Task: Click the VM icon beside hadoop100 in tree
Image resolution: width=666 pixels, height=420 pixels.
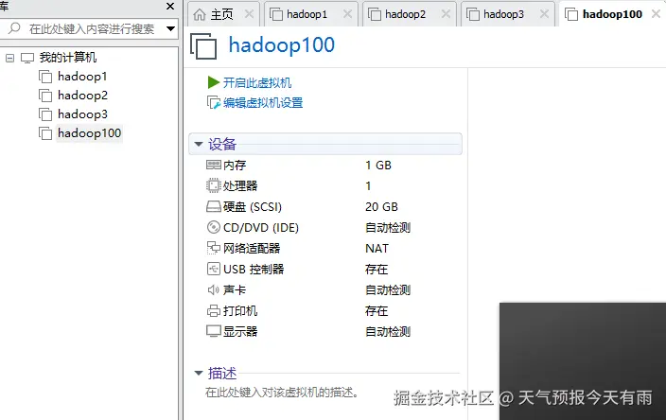Action: pyautogui.click(x=45, y=133)
